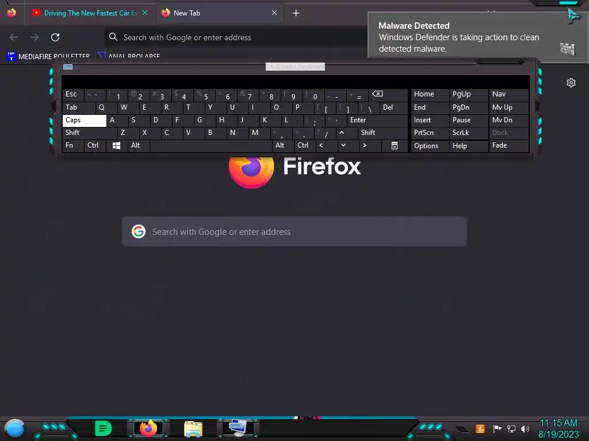Click the Start orb button
589x441 pixels.
tap(14, 428)
